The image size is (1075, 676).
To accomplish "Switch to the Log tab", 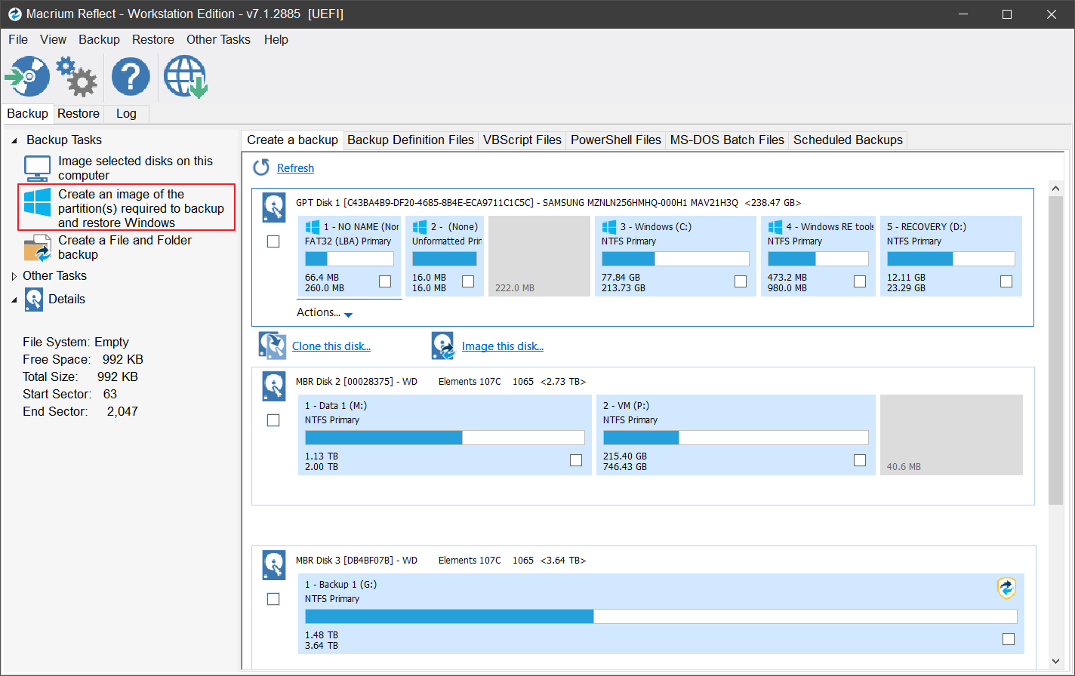I will pyautogui.click(x=126, y=113).
